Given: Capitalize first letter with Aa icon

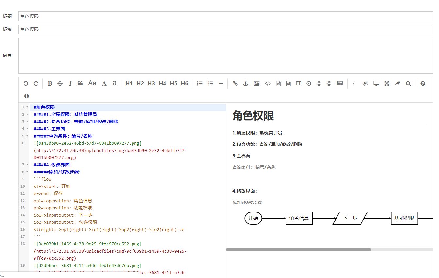Looking at the screenshot, I should click(x=92, y=83).
